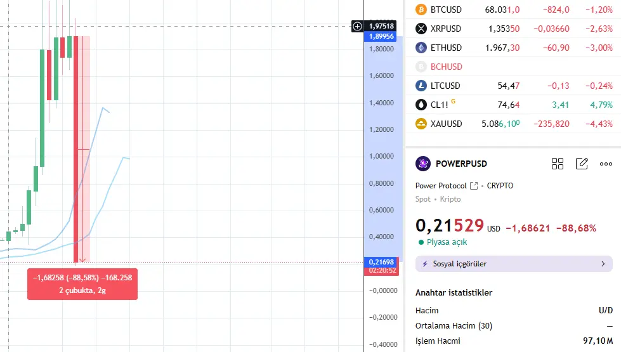Click the XRPUSD logo icon
The image size is (621, 352).
point(421,29)
